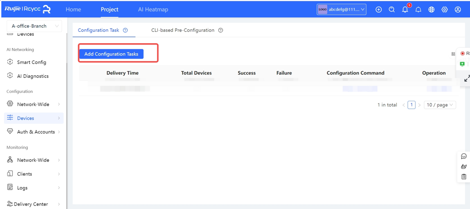The image size is (470, 209).
Task: Open the settings gear icon in header
Action: point(444,10)
